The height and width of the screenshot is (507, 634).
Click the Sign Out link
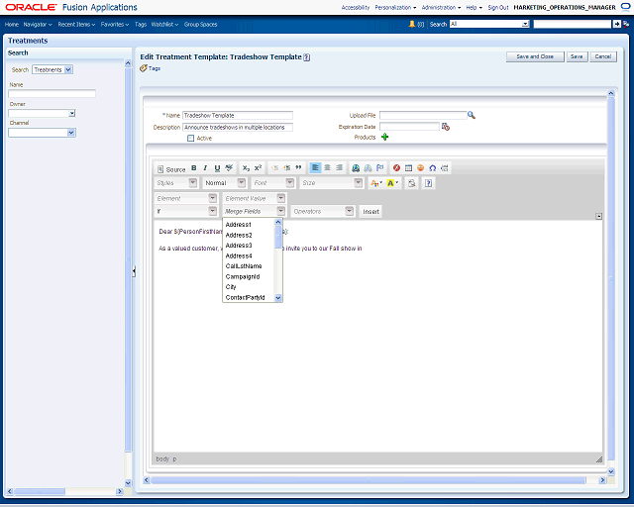tap(498, 7)
